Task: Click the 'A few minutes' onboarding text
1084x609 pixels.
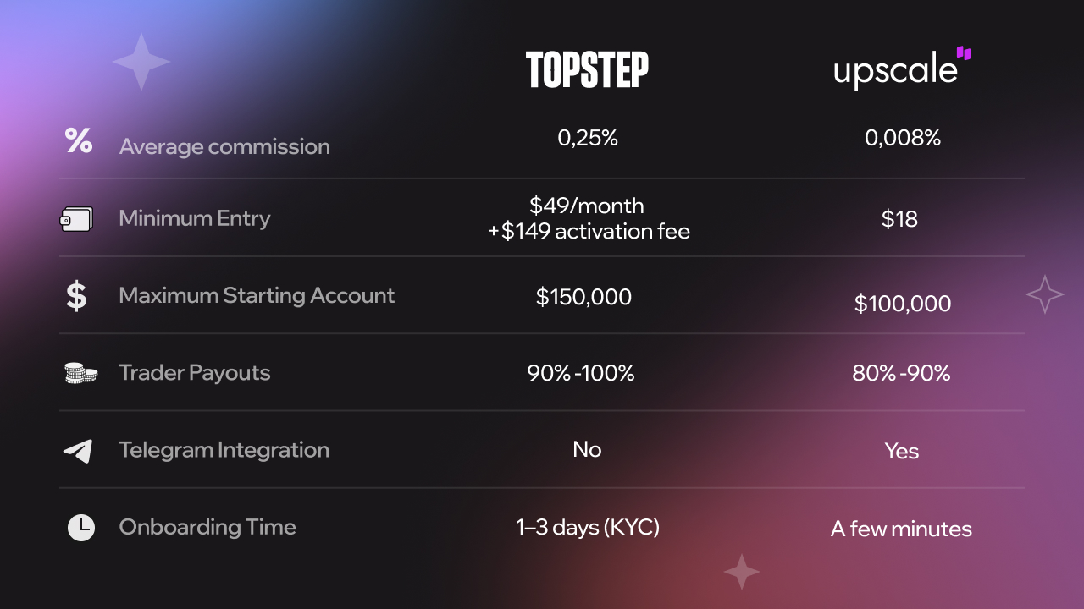Action: coord(901,529)
